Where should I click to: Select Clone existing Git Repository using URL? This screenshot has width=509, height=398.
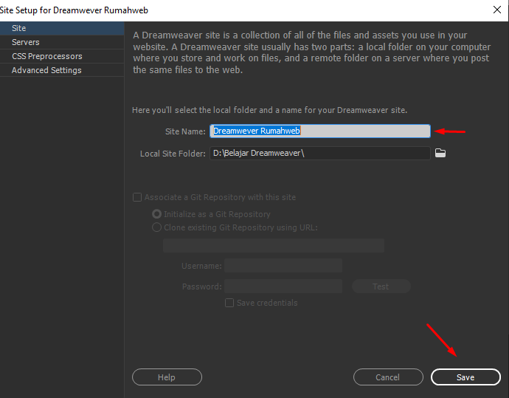click(157, 227)
